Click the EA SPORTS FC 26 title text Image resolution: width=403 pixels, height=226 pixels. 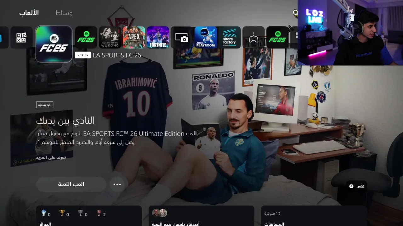[x=117, y=55]
